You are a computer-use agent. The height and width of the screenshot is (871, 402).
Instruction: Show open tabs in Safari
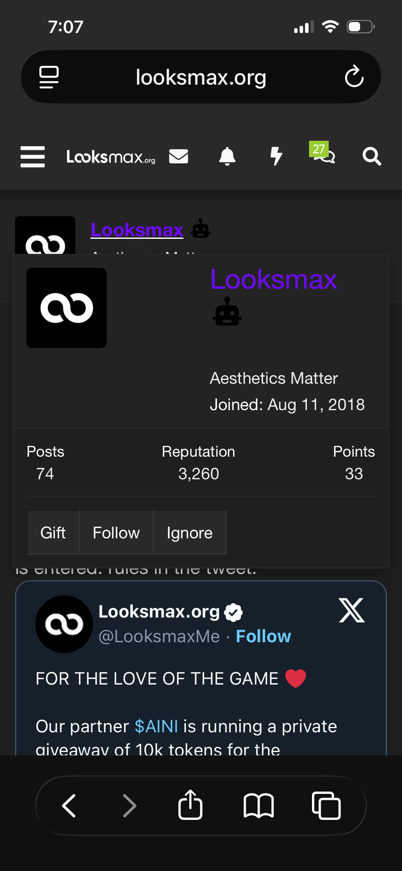point(326,805)
